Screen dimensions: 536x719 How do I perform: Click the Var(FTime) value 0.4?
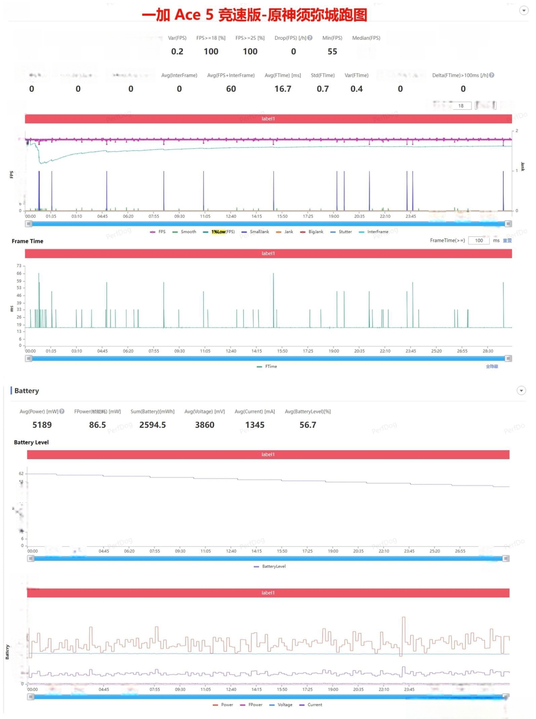pos(357,89)
